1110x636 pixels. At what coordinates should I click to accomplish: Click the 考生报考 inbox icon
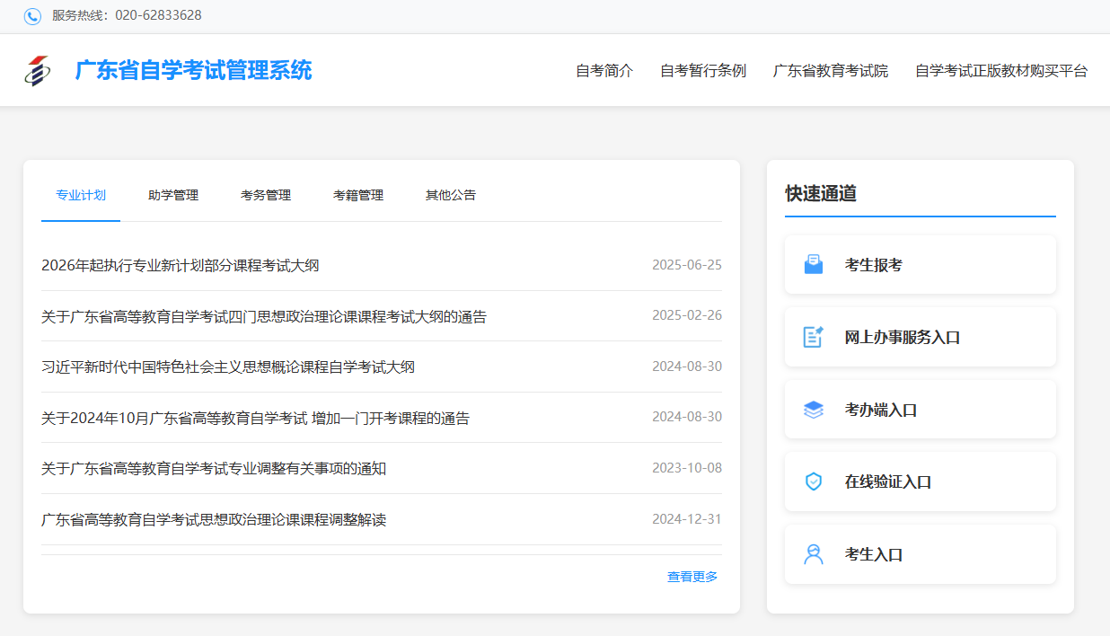(813, 265)
